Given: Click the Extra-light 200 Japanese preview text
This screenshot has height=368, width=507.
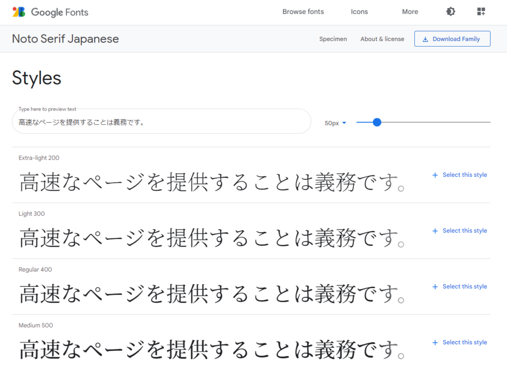Looking at the screenshot, I should (x=212, y=182).
